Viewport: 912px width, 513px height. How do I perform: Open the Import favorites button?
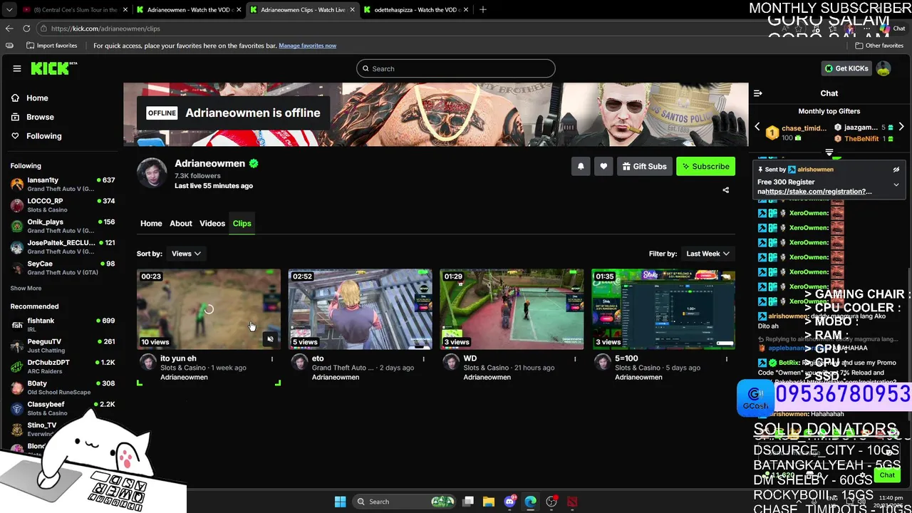click(51, 46)
